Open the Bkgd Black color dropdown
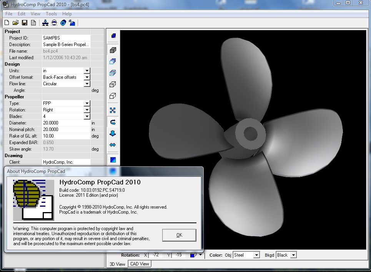Image resolution: width=371 pixels, height=272 pixels. (293, 255)
